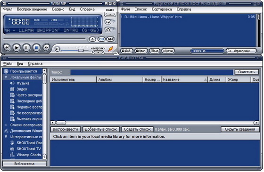Click the Выд. select button
Image resolution: width=264 pixels, height=172 pixels.
(155, 51)
